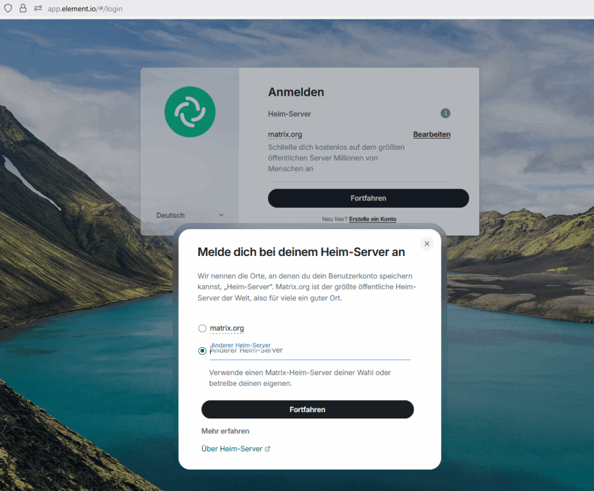Click matrix.org text in the Anmelden panel
The height and width of the screenshot is (491, 594).
285,134
